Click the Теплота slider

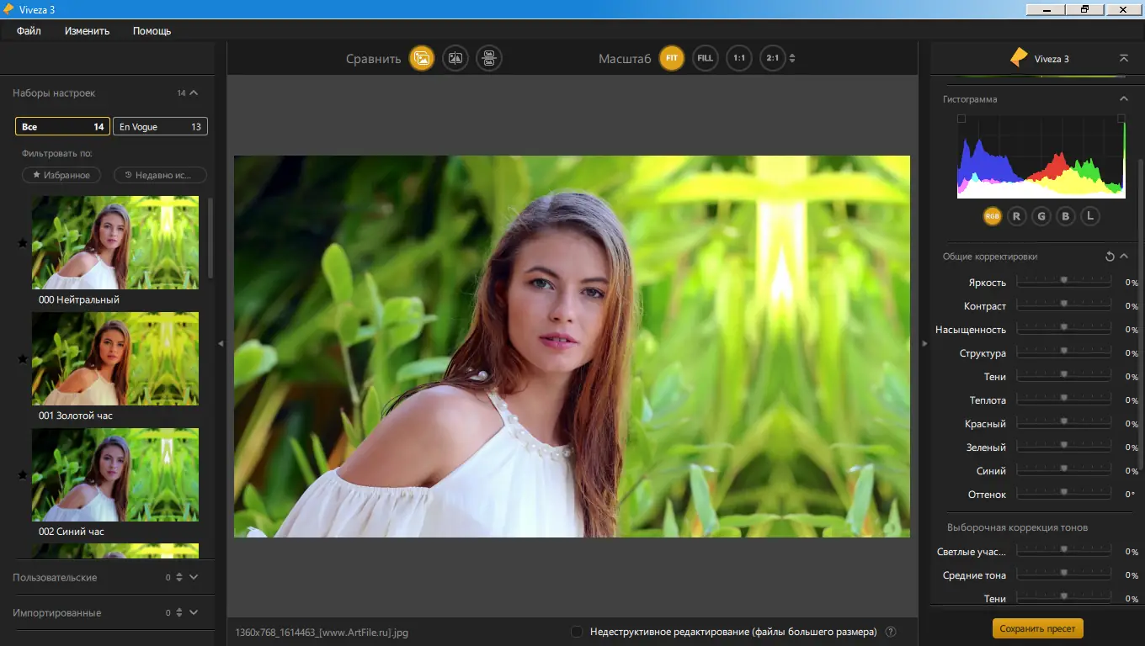tap(1064, 400)
